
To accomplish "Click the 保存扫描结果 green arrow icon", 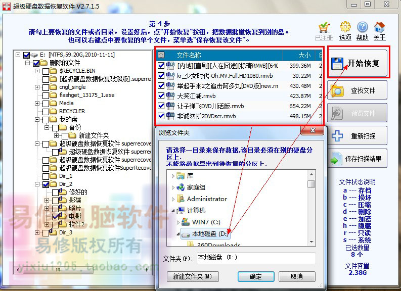I will [337, 158].
